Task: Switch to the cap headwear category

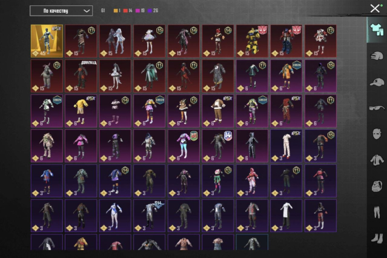Action: pos(375,82)
